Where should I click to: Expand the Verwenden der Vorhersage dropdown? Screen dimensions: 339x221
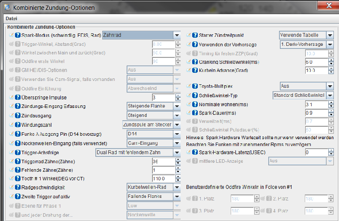tap(330, 44)
